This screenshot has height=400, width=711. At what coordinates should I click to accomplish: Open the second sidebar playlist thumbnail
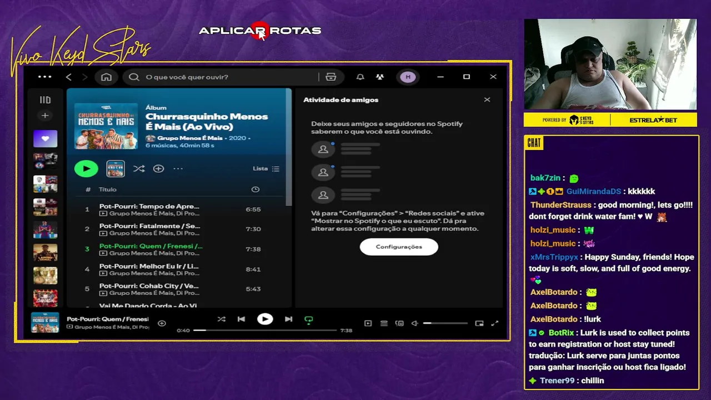[x=45, y=161]
